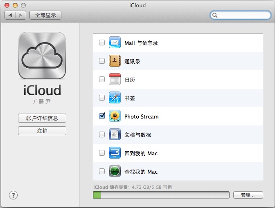Click the Calendar icon next to 日历

tap(115, 79)
